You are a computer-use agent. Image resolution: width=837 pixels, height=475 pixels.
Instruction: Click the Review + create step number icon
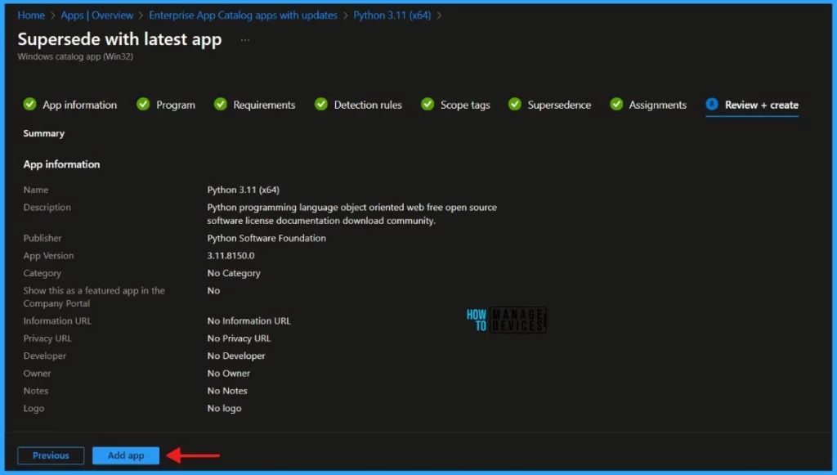[x=712, y=104]
